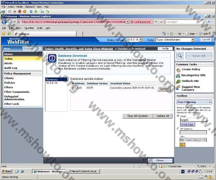Image resolution: width=216 pixels, height=180 pixels.
Task: Click the Favorites star icon
Action: pyautogui.click(x=4, y=34)
